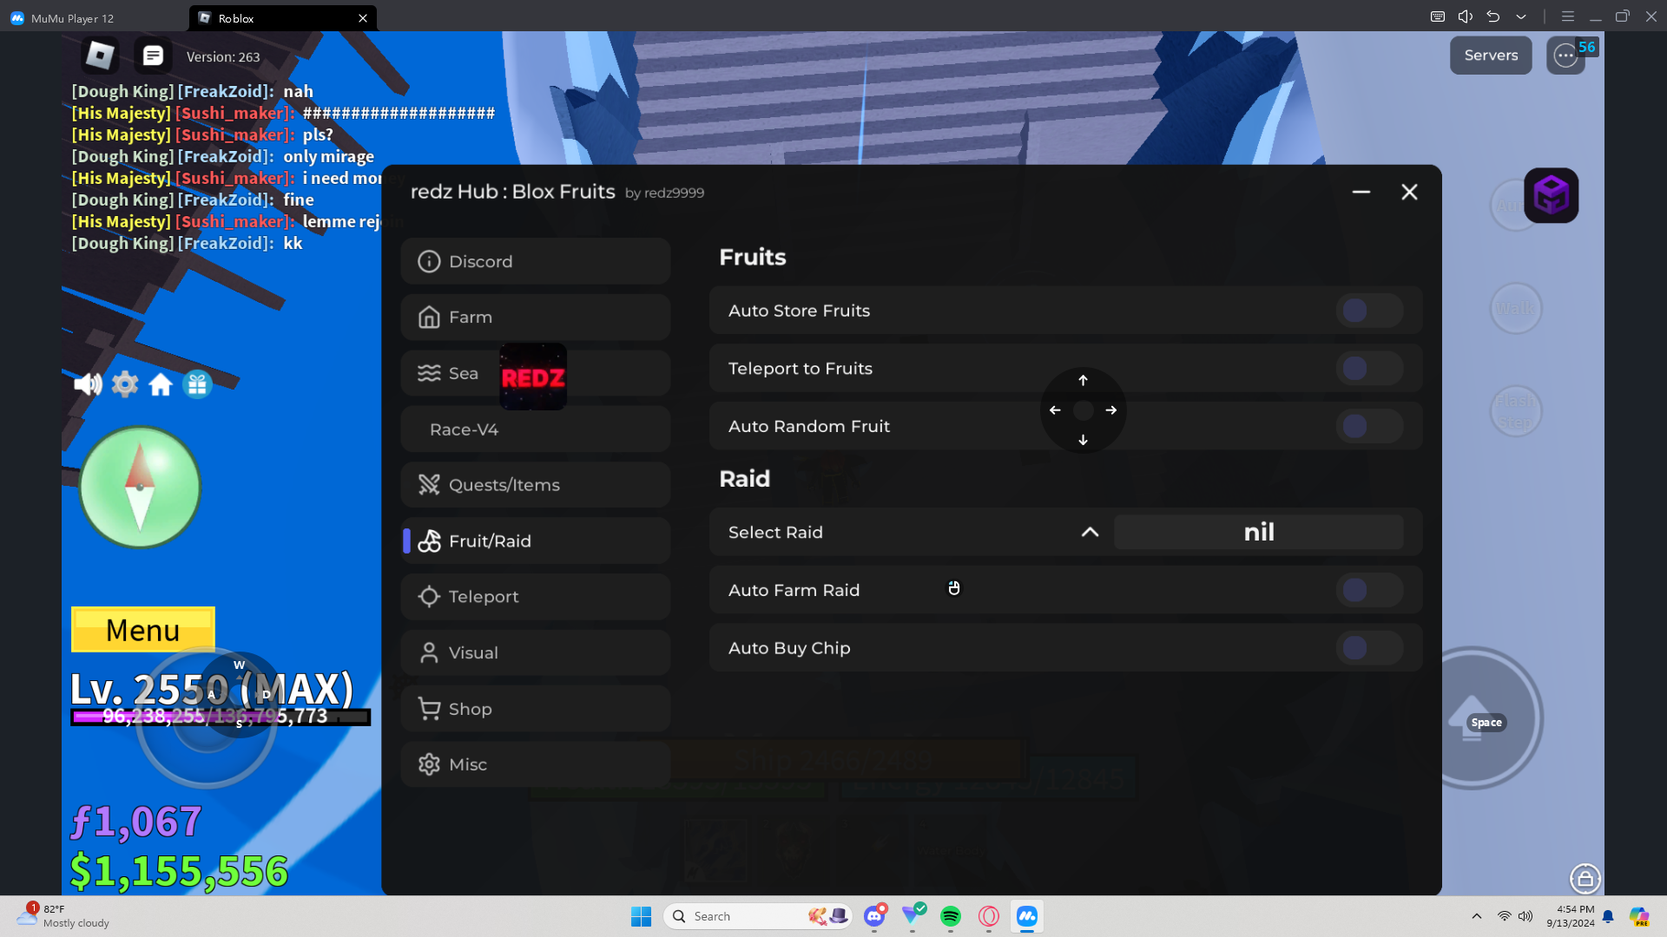Open Windows notification bell
This screenshot has width=1667, height=937.
pyautogui.click(x=1608, y=916)
